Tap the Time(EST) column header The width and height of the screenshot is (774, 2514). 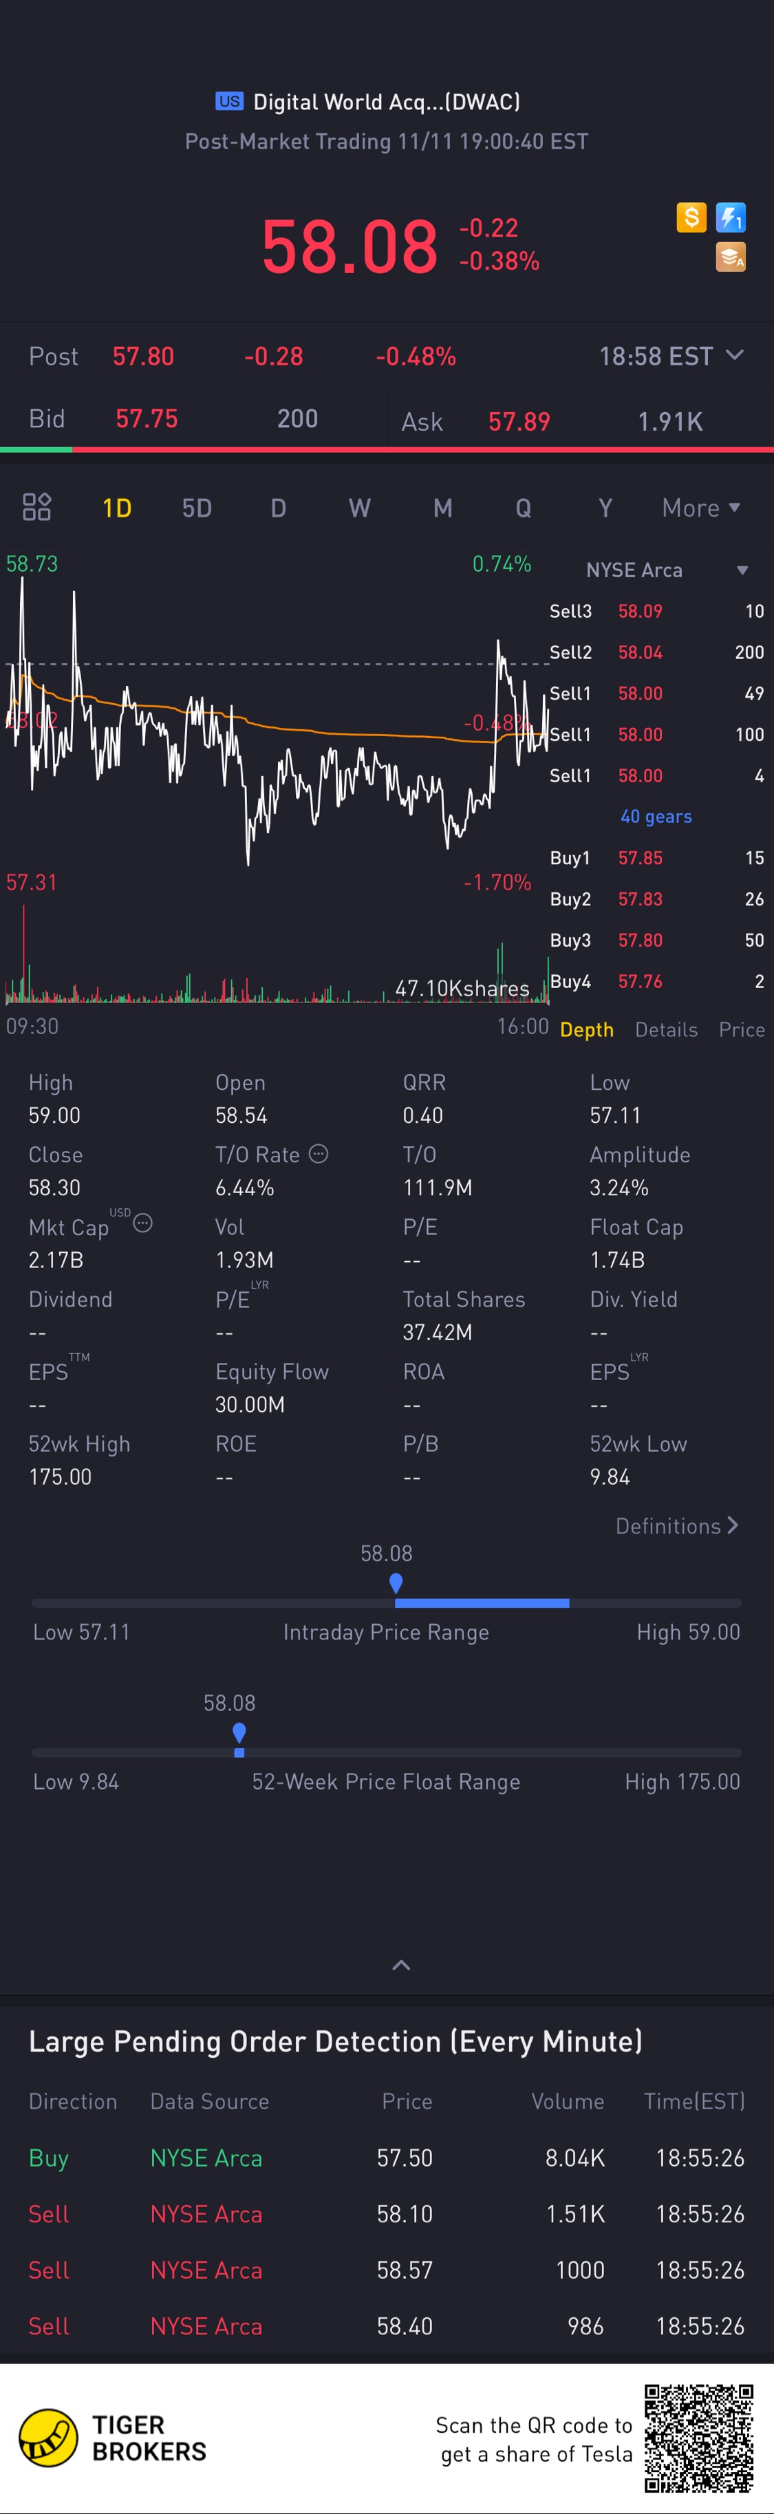(x=694, y=2101)
